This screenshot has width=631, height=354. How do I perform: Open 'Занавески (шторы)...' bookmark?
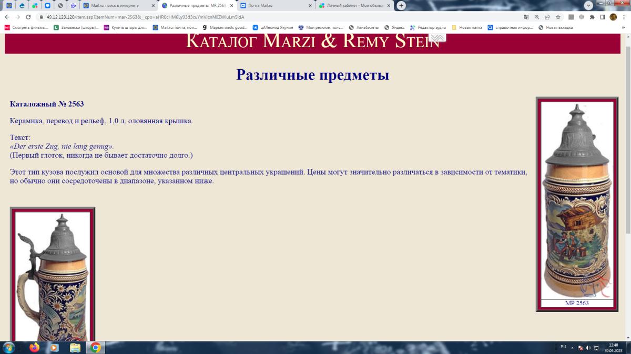tap(76, 27)
